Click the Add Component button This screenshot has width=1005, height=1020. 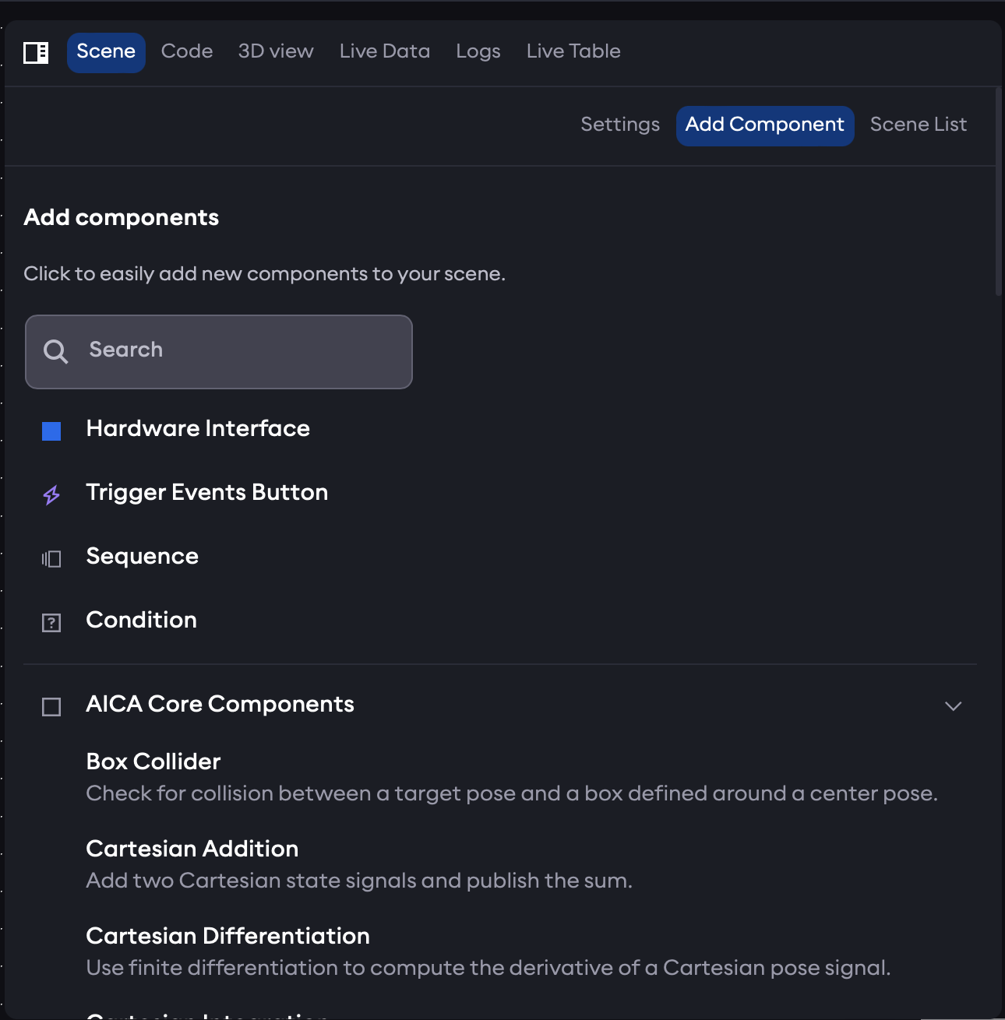pos(764,125)
